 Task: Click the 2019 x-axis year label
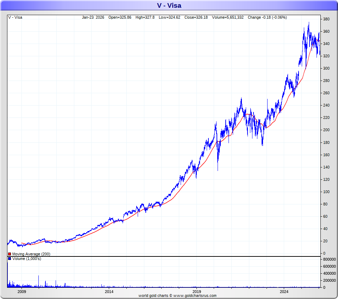click(x=197, y=292)
